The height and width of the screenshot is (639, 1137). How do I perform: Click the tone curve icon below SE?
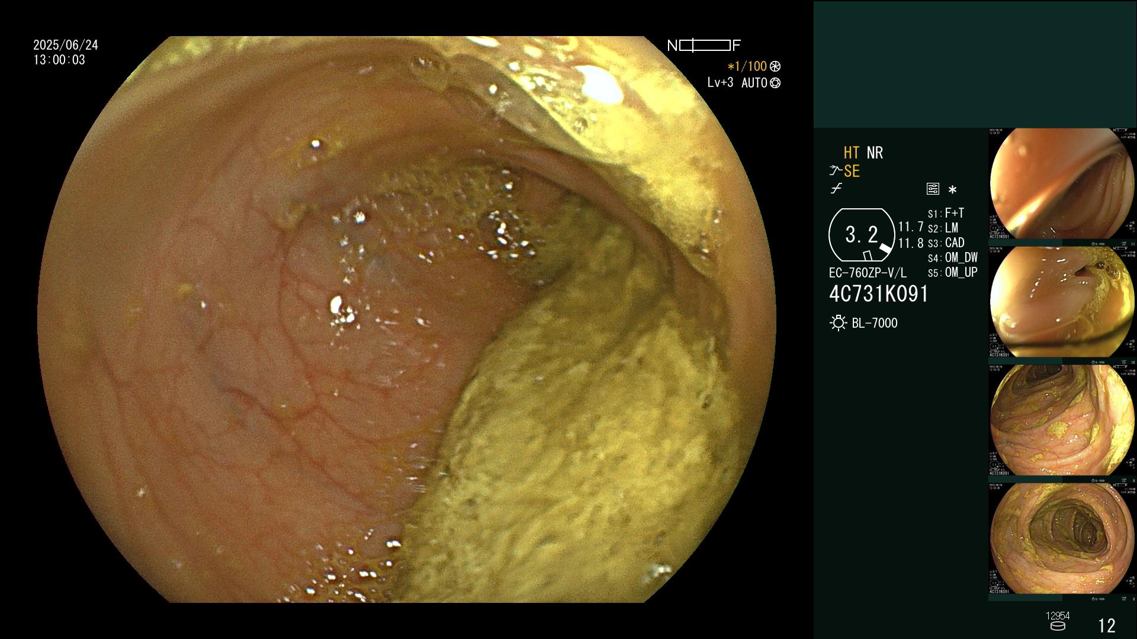(x=836, y=189)
